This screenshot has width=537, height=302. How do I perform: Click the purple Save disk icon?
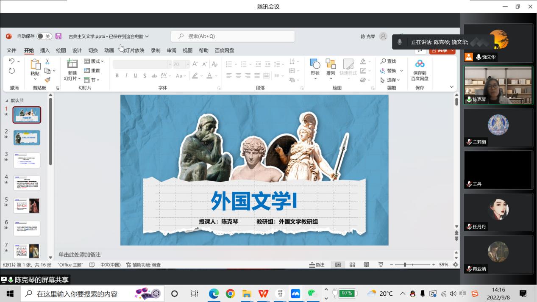[x=58, y=36]
